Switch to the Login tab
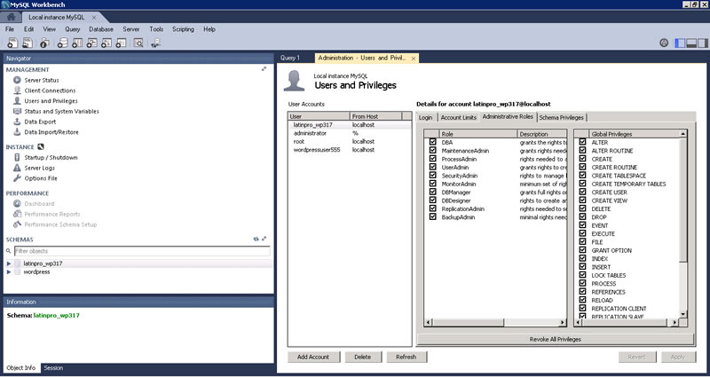The height and width of the screenshot is (377, 710). pyautogui.click(x=425, y=117)
